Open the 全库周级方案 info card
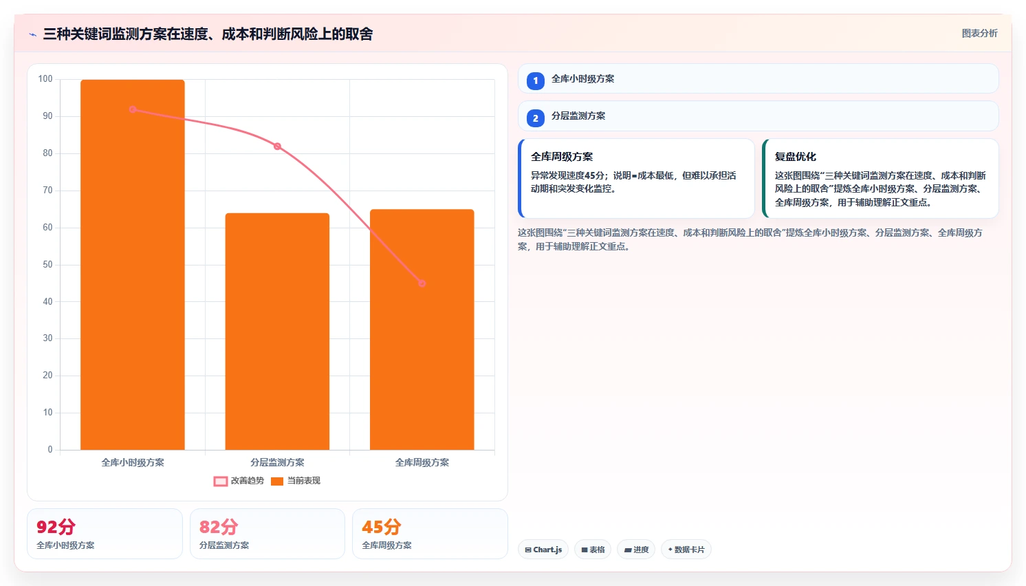The image size is (1026, 586). click(x=636, y=178)
